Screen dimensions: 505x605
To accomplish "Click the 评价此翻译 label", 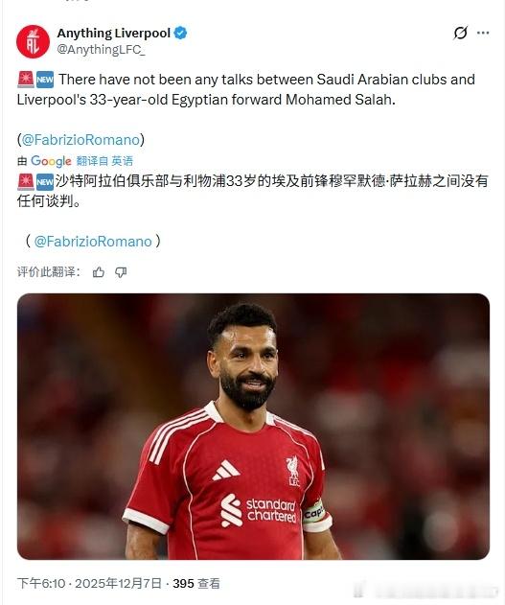I will pos(49,272).
